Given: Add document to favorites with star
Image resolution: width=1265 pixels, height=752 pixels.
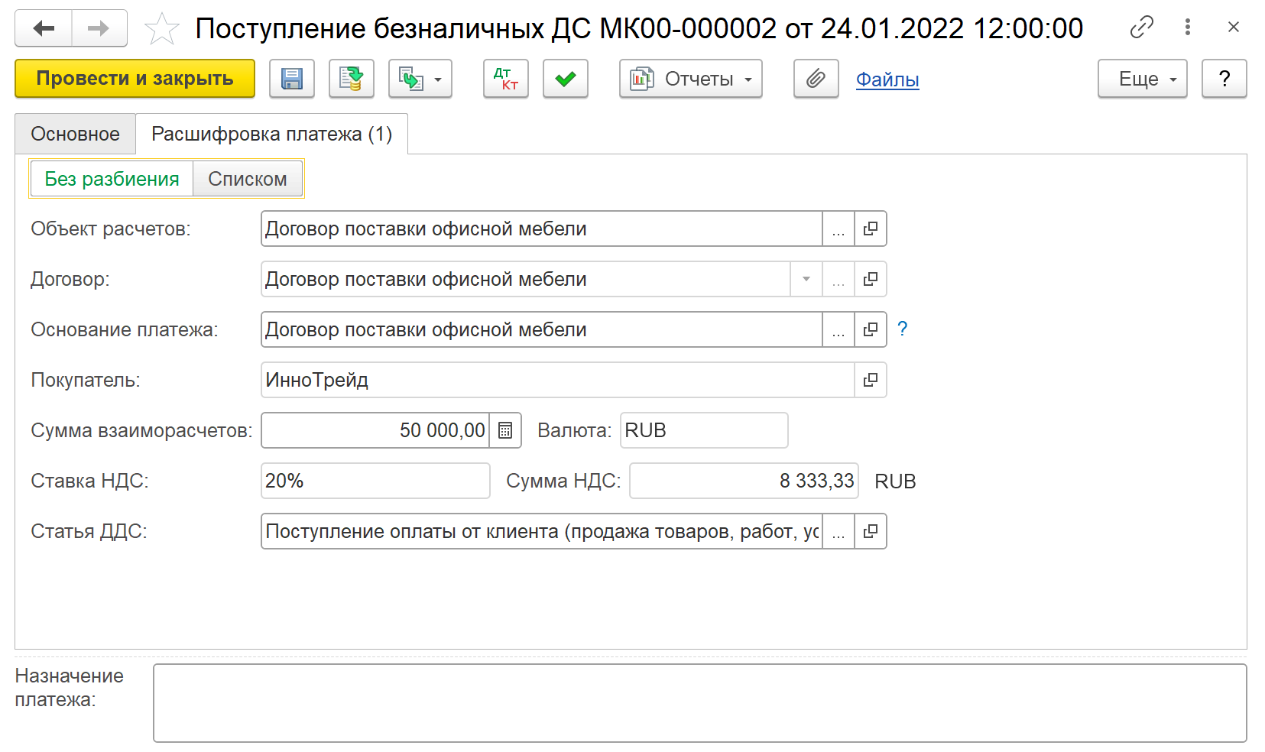Looking at the screenshot, I should tap(161, 29).
